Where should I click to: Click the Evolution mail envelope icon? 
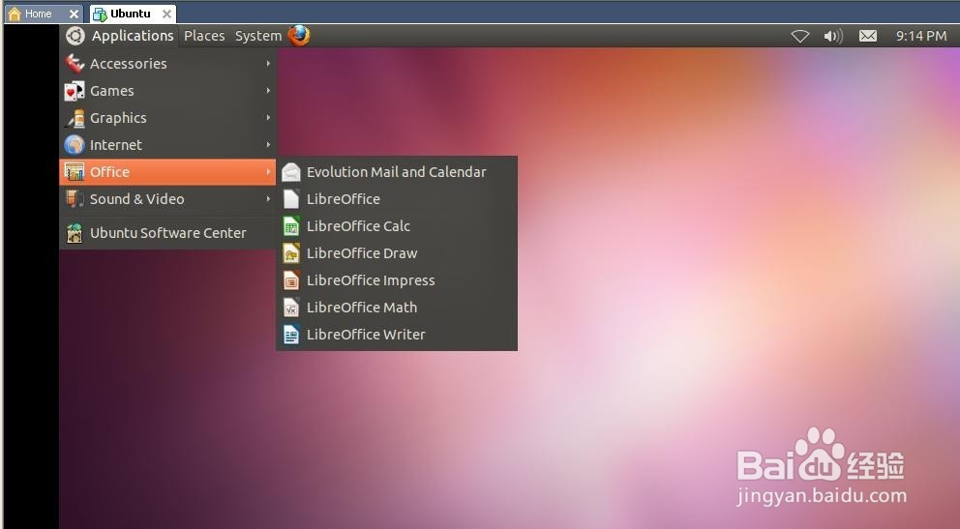tap(291, 172)
